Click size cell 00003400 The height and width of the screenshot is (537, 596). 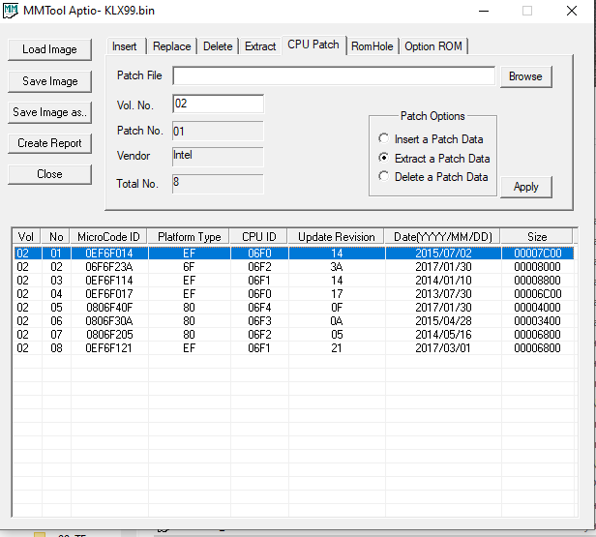[x=537, y=321]
